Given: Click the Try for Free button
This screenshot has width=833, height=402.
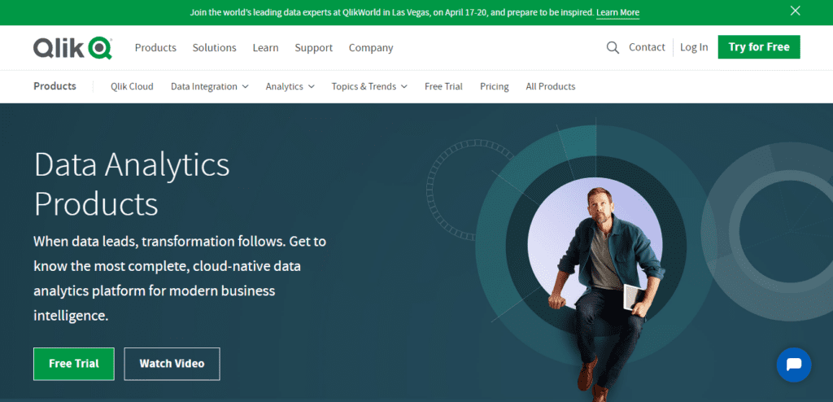Looking at the screenshot, I should [x=758, y=47].
